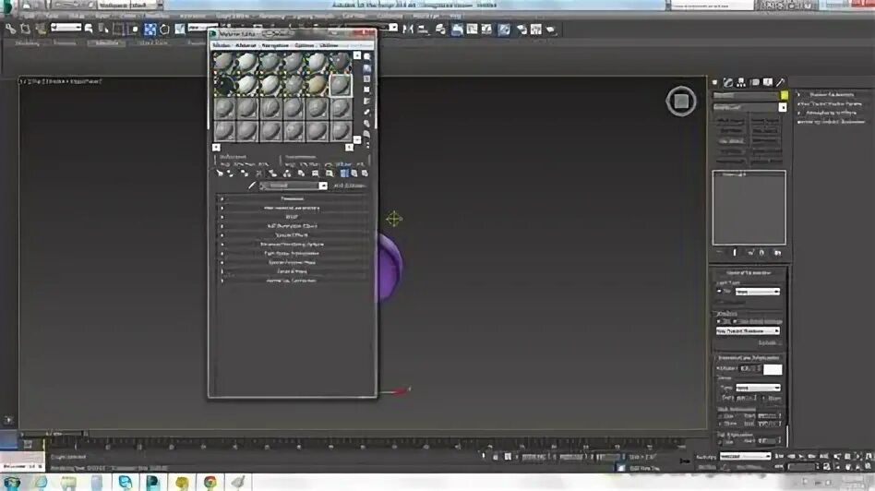Open the Motion command panel tab
Screen dimensions: 875x491
(754, 82)
